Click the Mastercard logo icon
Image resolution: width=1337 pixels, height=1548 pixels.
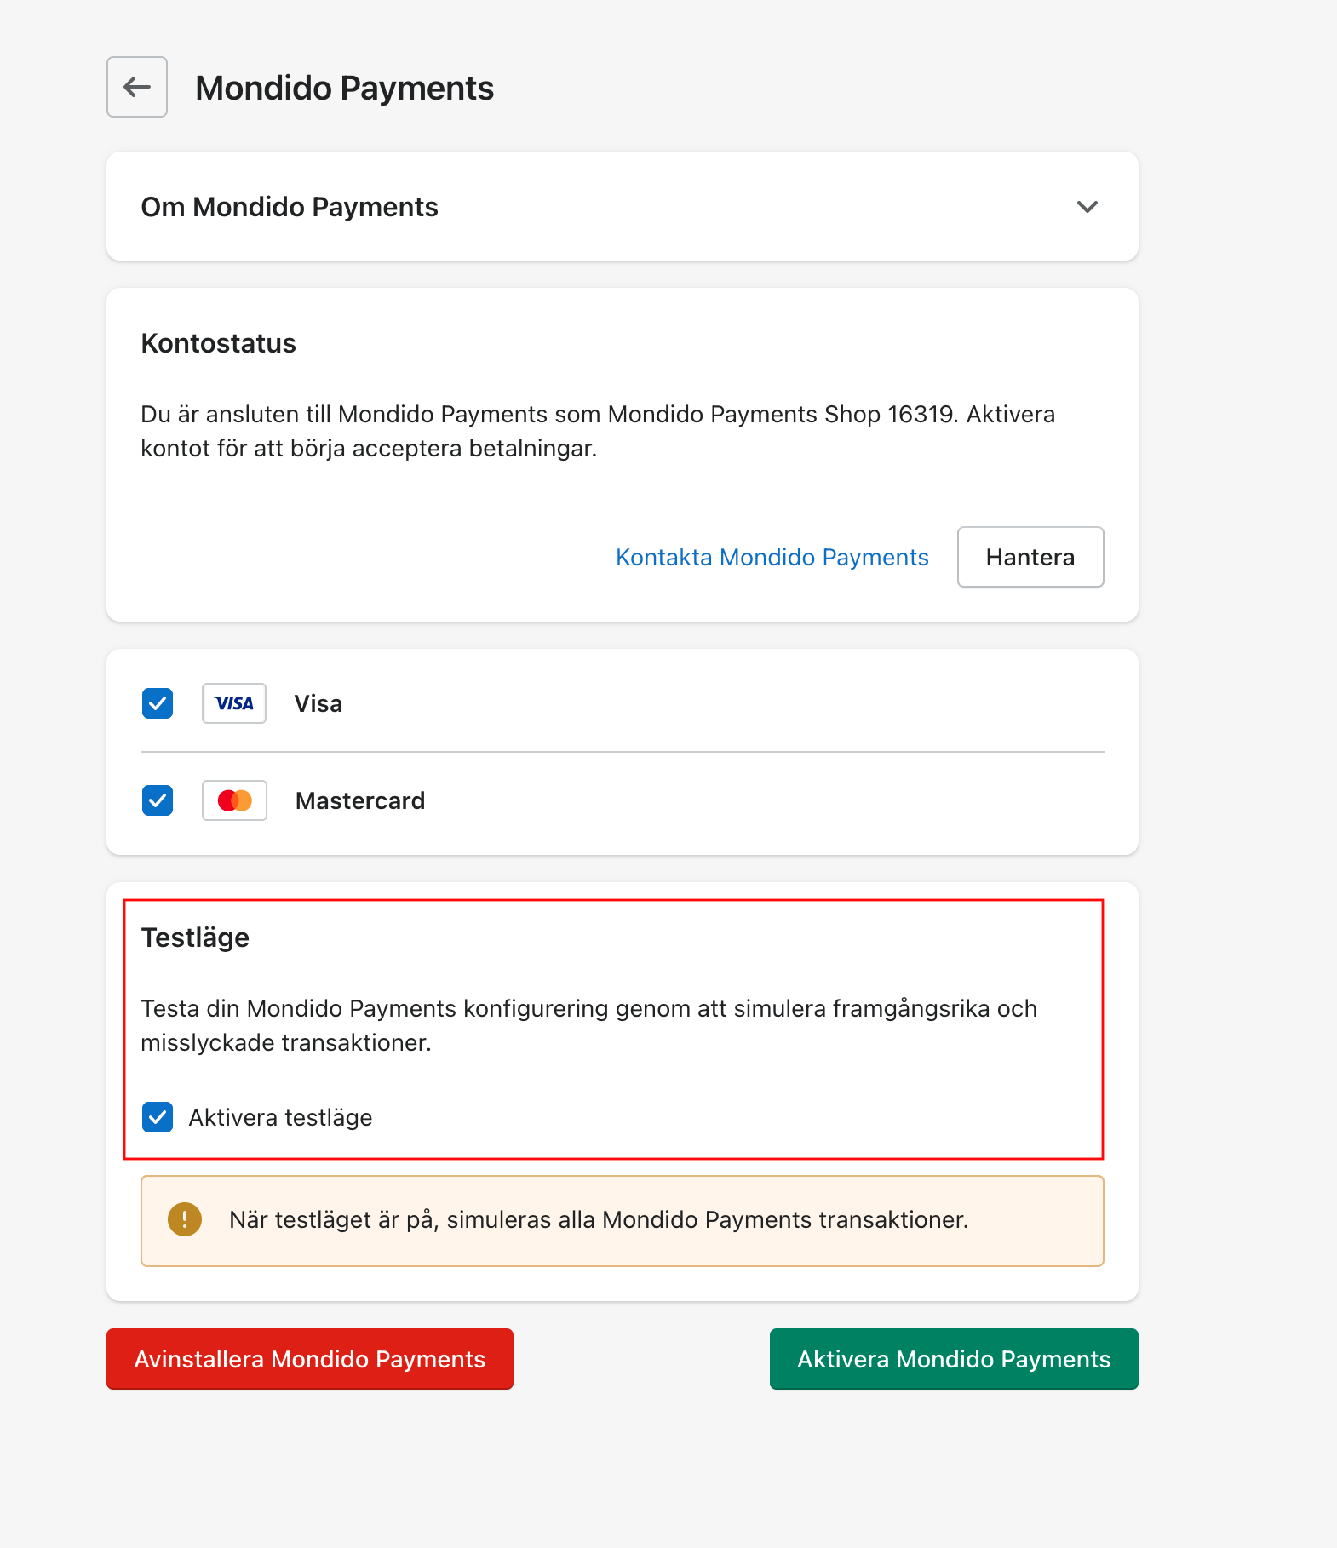click(234, 800)
